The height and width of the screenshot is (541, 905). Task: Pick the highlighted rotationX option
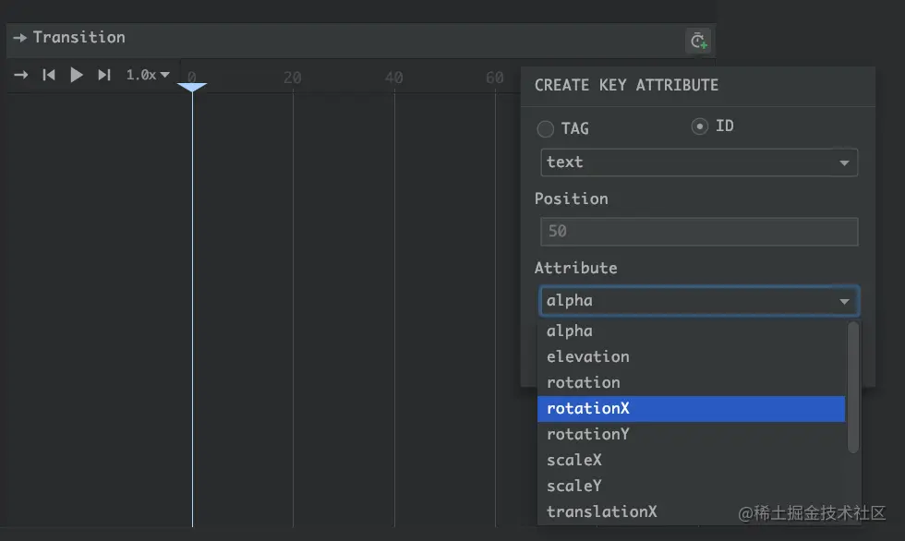(691, 409)
